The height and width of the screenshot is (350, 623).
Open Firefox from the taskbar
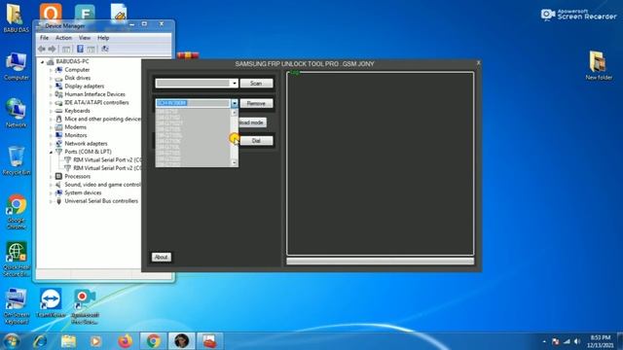pyautogui.click(x=125, y=341)
